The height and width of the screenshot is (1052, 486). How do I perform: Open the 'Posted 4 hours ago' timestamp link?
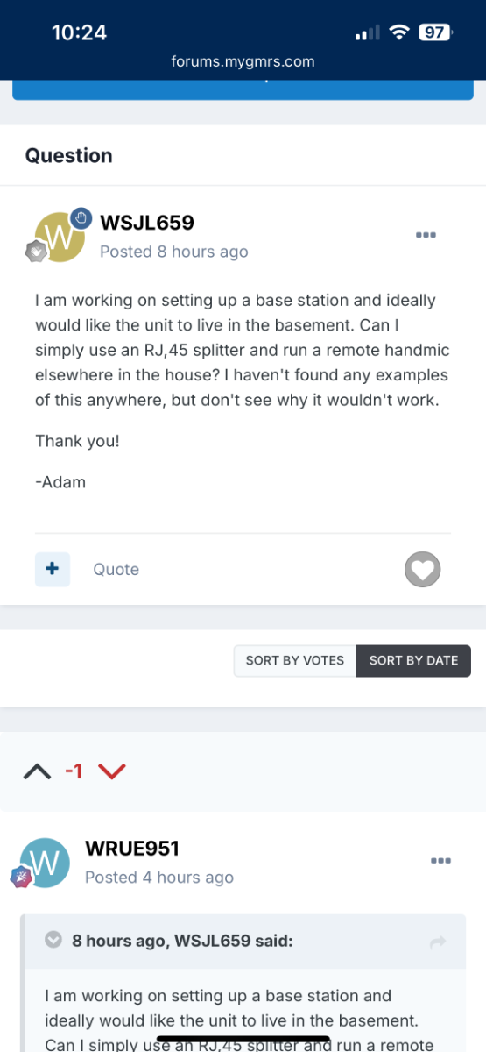coord(159,878)
